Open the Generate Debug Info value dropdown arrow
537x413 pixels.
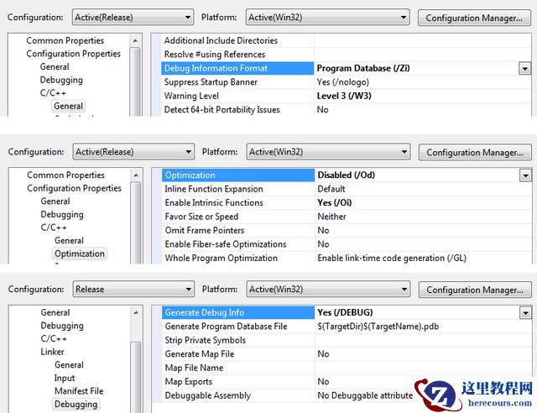(x=525, y=312)
